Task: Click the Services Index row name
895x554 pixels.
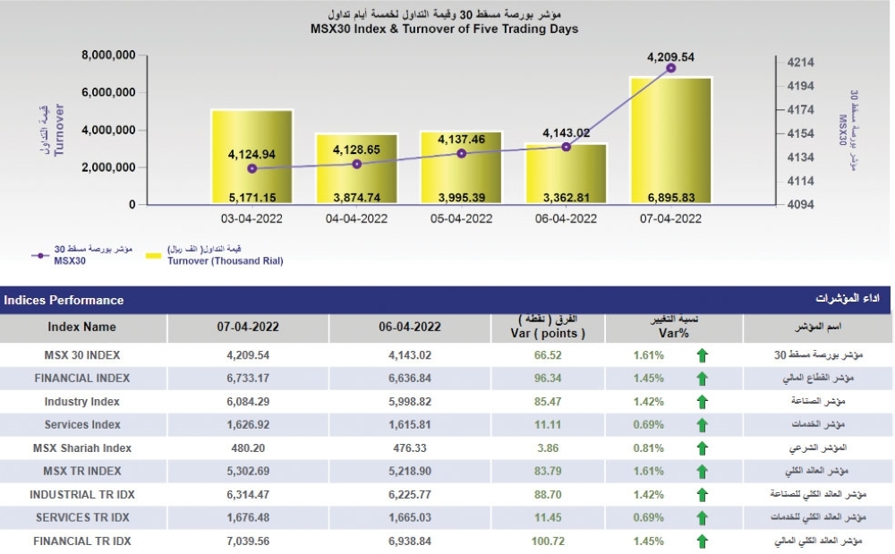Action: 82,425
